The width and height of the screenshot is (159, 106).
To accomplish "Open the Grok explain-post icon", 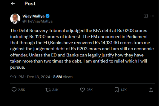I will click(145, 16).
